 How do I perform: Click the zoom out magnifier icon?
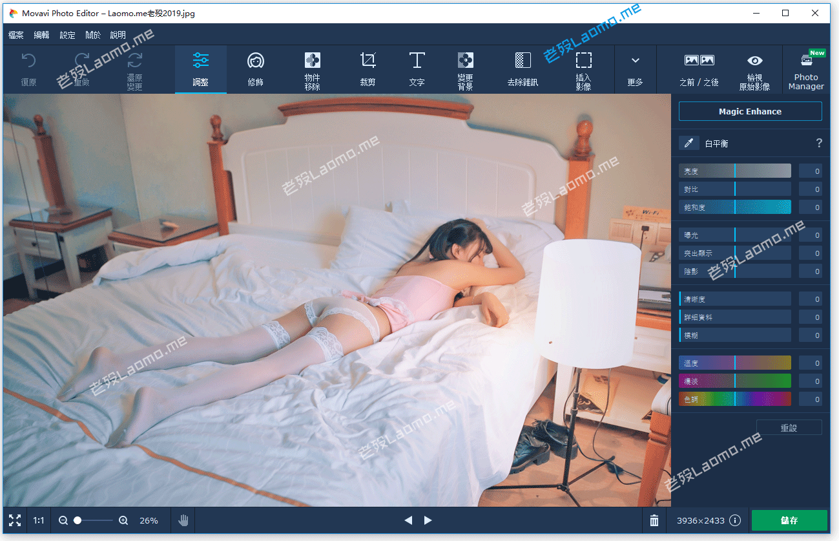pyautogui.click(x=63, y=520)
